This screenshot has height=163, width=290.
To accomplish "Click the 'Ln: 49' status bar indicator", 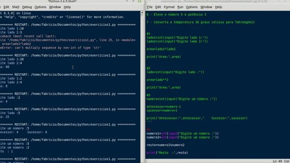I will [x=277, y=161].
